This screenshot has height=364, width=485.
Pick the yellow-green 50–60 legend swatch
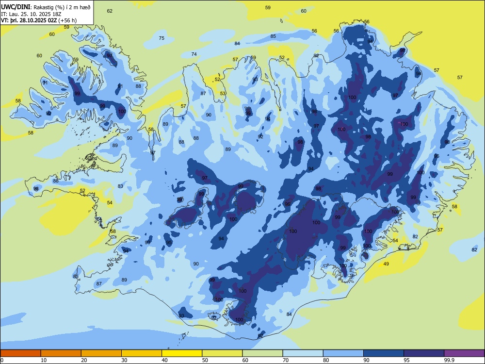click(222, 353)
